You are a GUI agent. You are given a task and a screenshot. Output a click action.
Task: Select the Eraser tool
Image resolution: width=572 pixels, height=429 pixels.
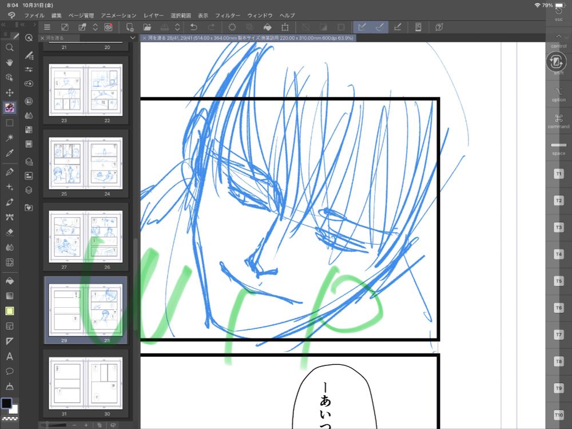[x=10, y=232]
